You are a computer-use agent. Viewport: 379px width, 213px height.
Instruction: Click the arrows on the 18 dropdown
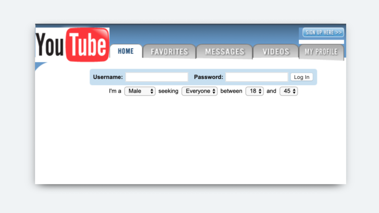point(260,91)
